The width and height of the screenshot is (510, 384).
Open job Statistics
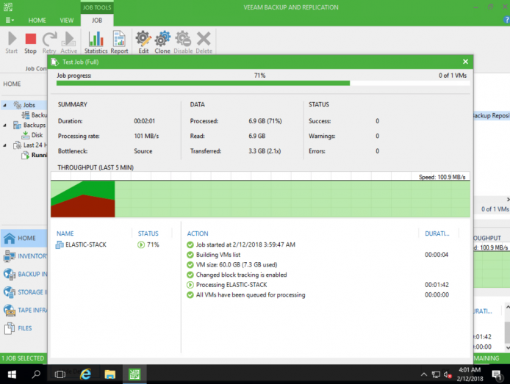96,43
